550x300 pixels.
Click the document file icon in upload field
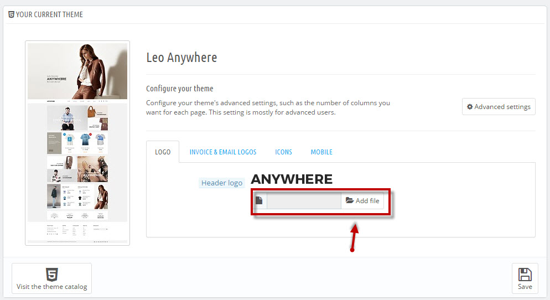coord(259,200)
